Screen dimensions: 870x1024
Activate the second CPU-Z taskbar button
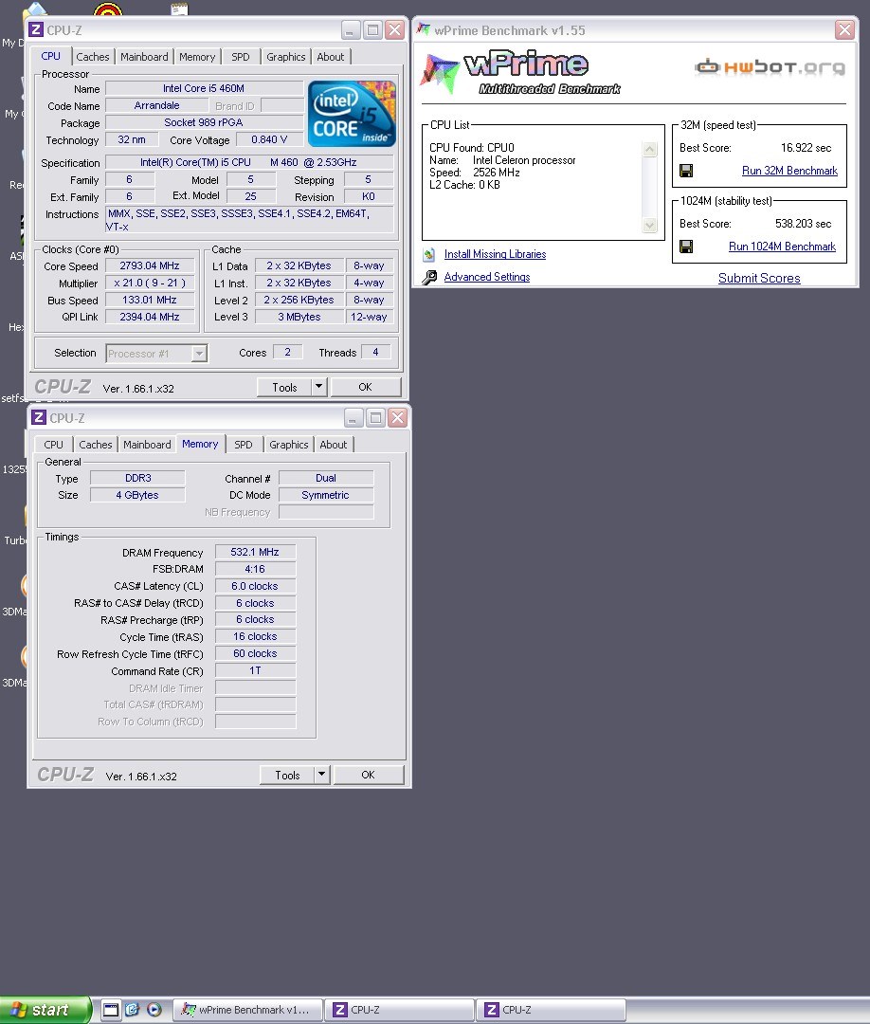click(551, 1010)
